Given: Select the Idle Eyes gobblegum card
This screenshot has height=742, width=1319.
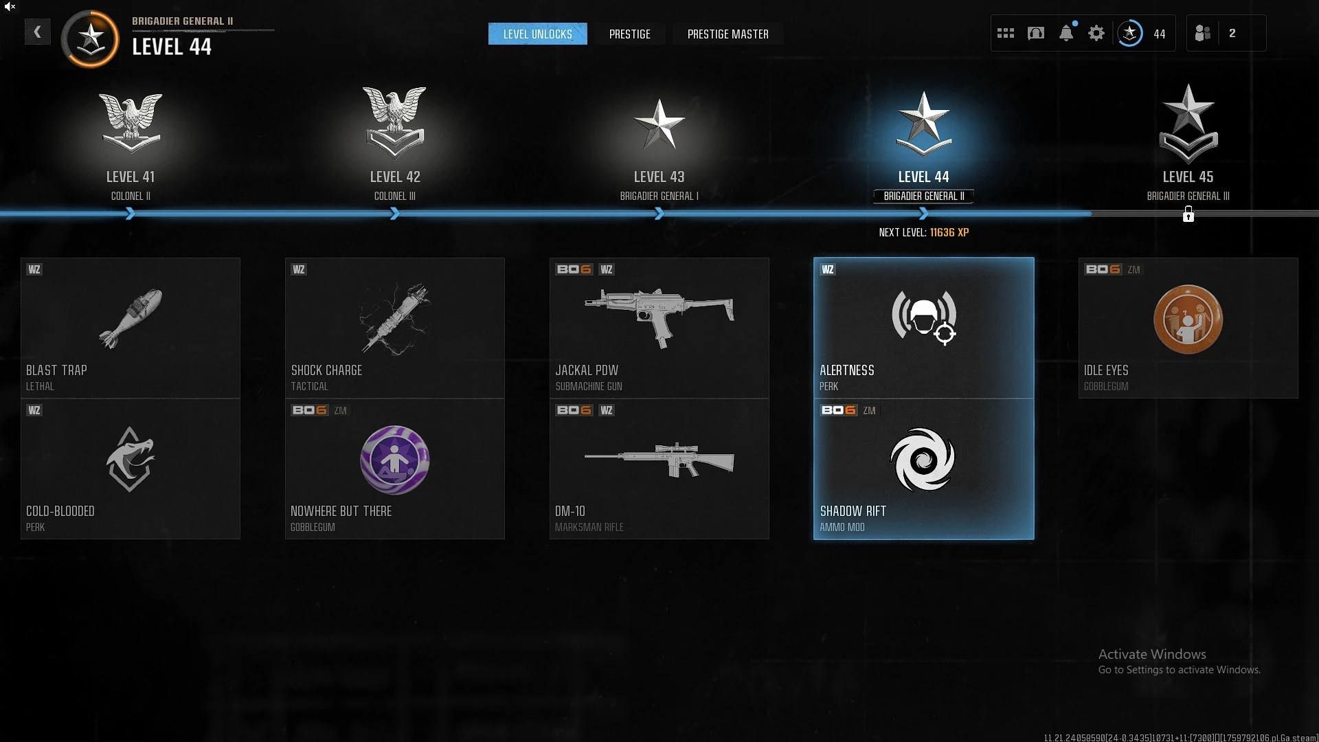Looking at the screenshot, I should (x=1188, y=328).
